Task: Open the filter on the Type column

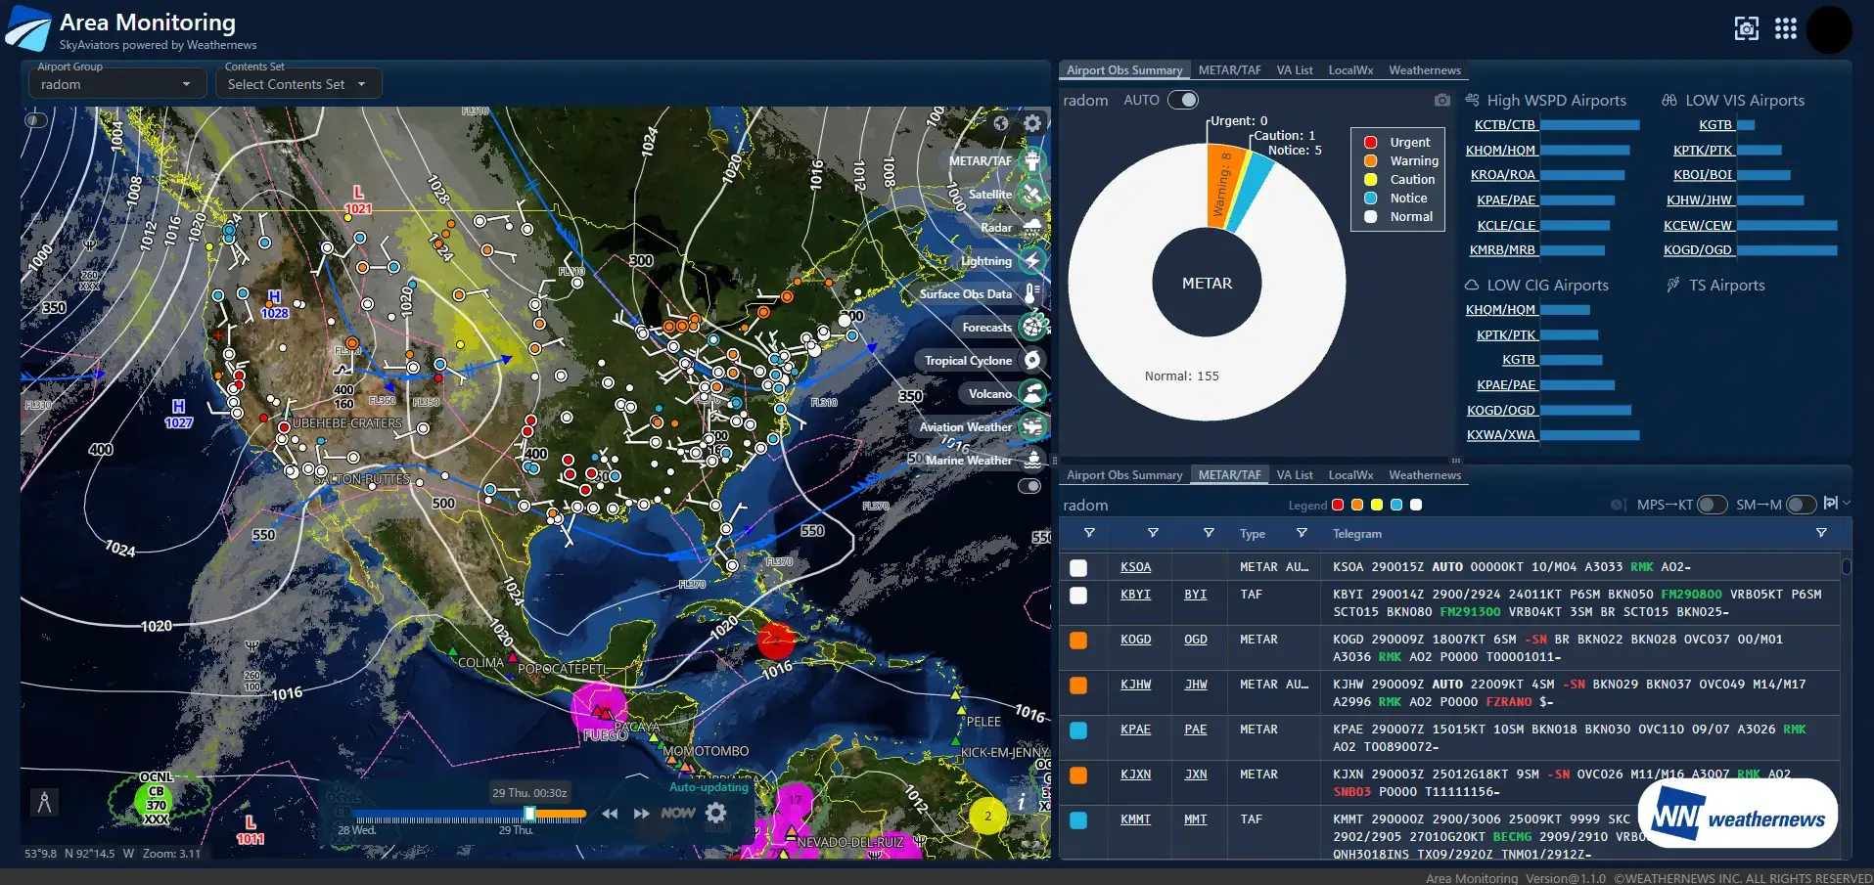Action: [1302, 533]
